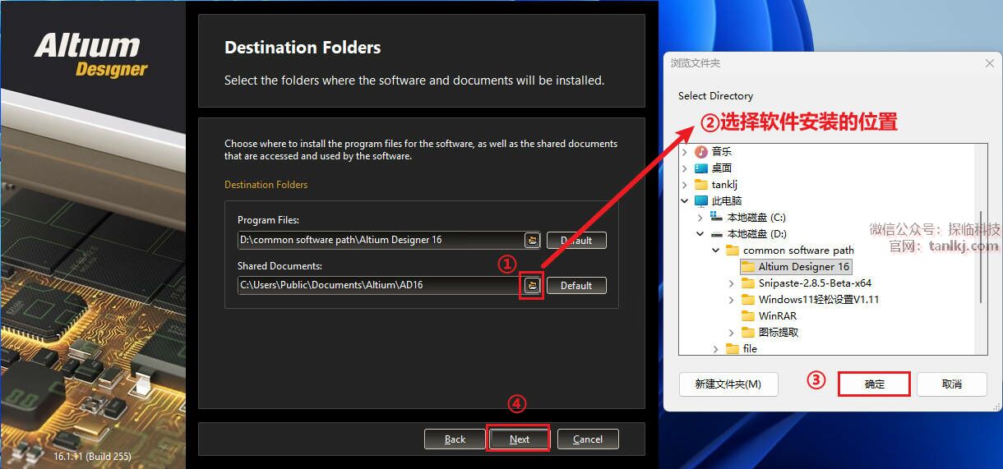Expand the 图标提取 folder
The image size is (1003, 469).
[732, 333]
